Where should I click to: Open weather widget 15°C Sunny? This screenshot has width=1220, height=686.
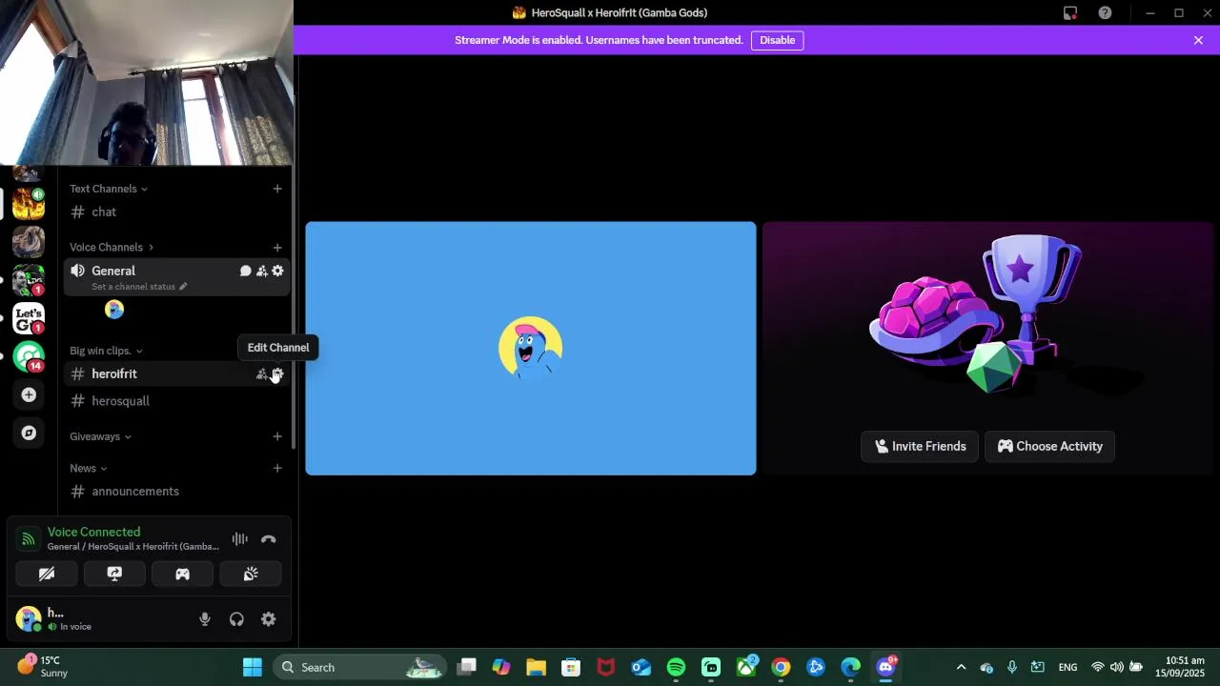click(43, 666)
